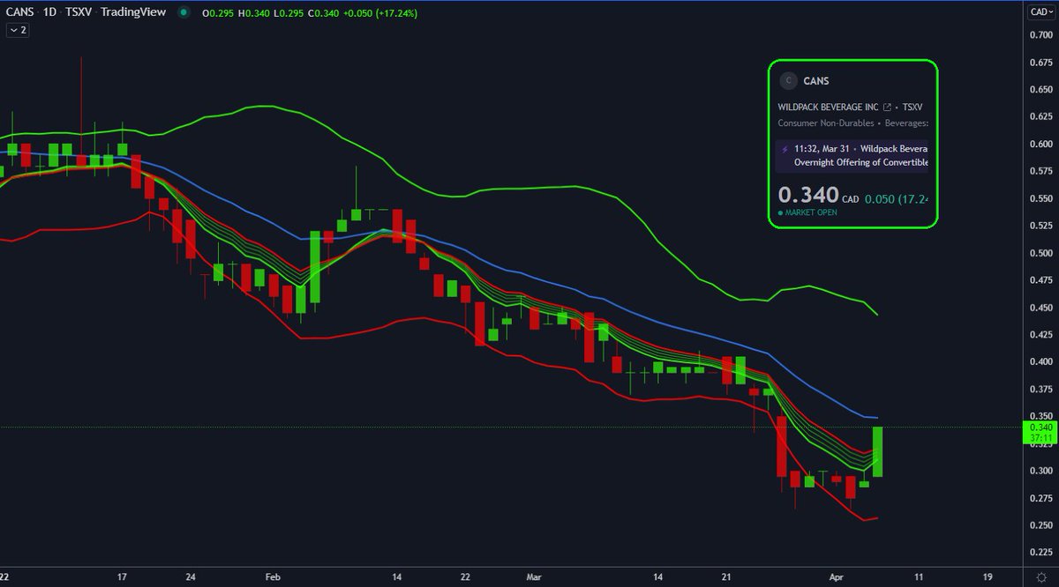Click the TradingView label in the chart legend
The image size is (1059, 587).
[x=132, y=12]
